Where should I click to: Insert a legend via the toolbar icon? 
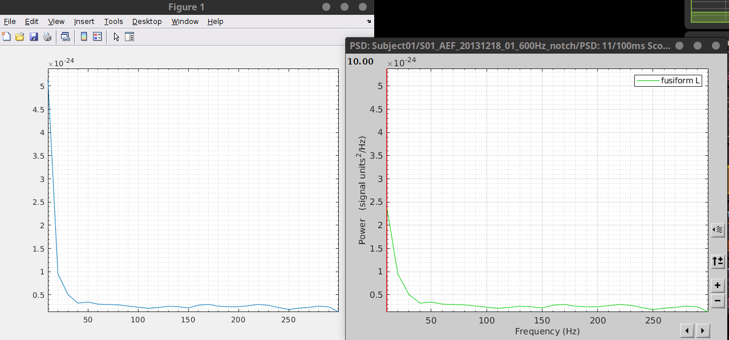(97, 37)
